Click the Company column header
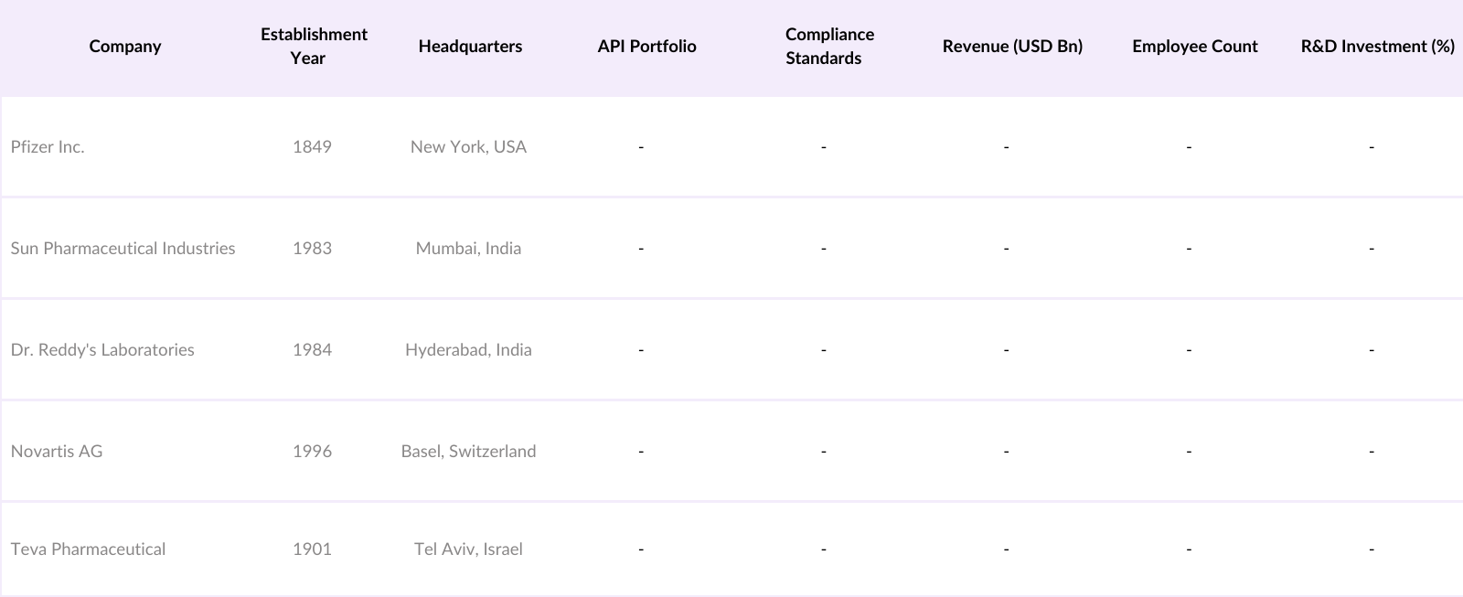The width and height of the screenshot is (1463, 597). click(125, 47)
